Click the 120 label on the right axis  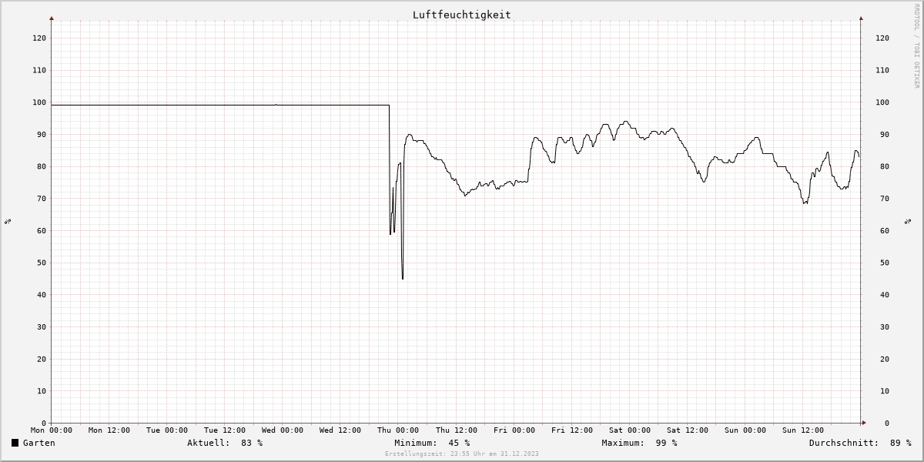click(882, 38)
